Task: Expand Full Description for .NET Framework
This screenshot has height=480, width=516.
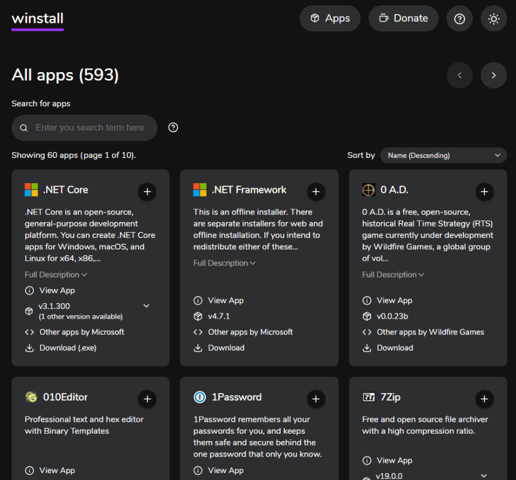Action: 224,263
